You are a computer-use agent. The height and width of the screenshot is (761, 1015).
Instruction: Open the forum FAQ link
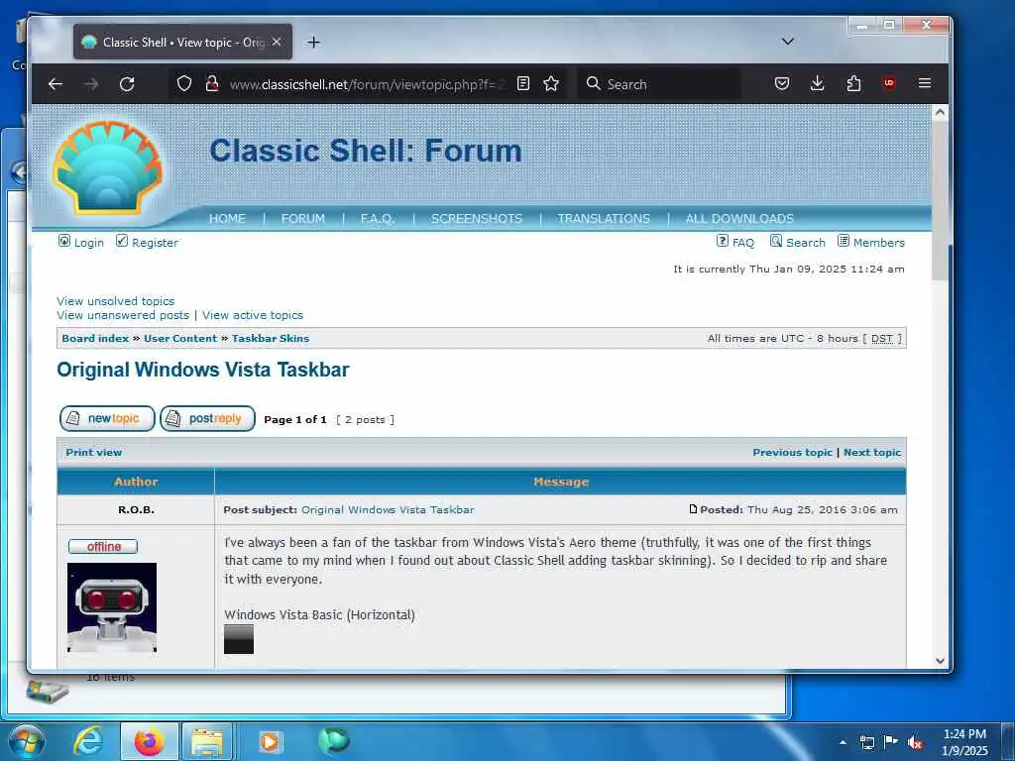[x=743, y=243]
